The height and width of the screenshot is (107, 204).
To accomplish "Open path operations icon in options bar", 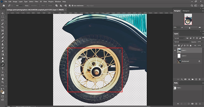I will click(57, 5).
